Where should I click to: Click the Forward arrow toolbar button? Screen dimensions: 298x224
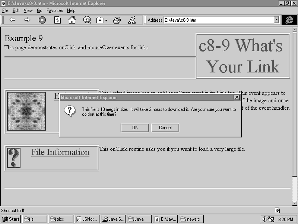coord(27,20)
